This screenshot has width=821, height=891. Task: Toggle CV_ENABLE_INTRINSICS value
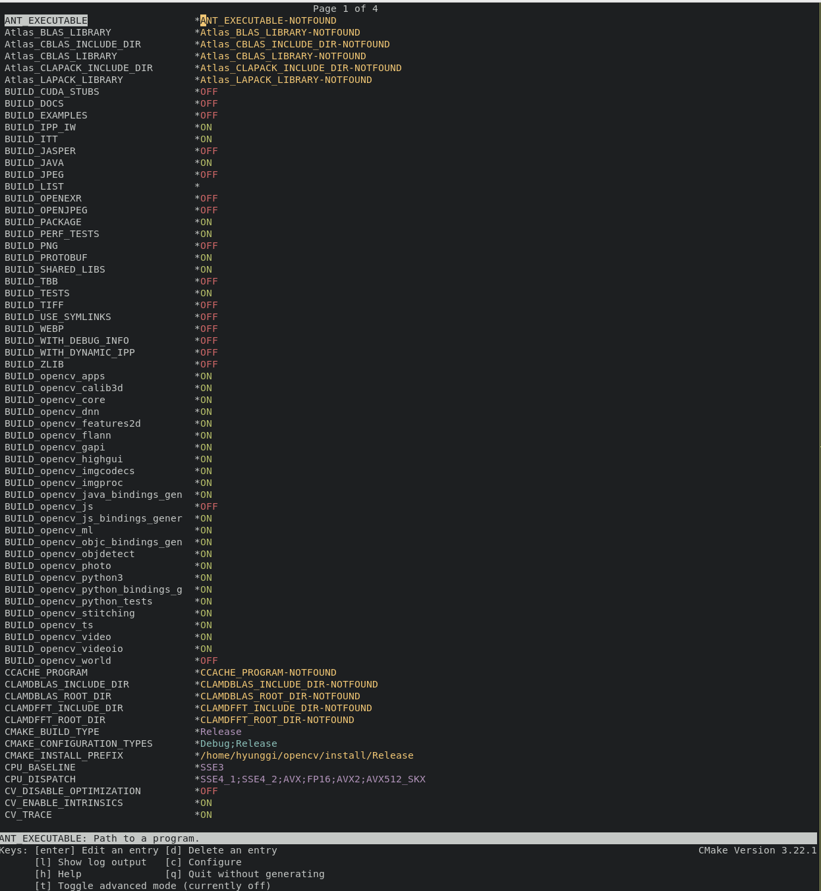click(x=205, y=803)
